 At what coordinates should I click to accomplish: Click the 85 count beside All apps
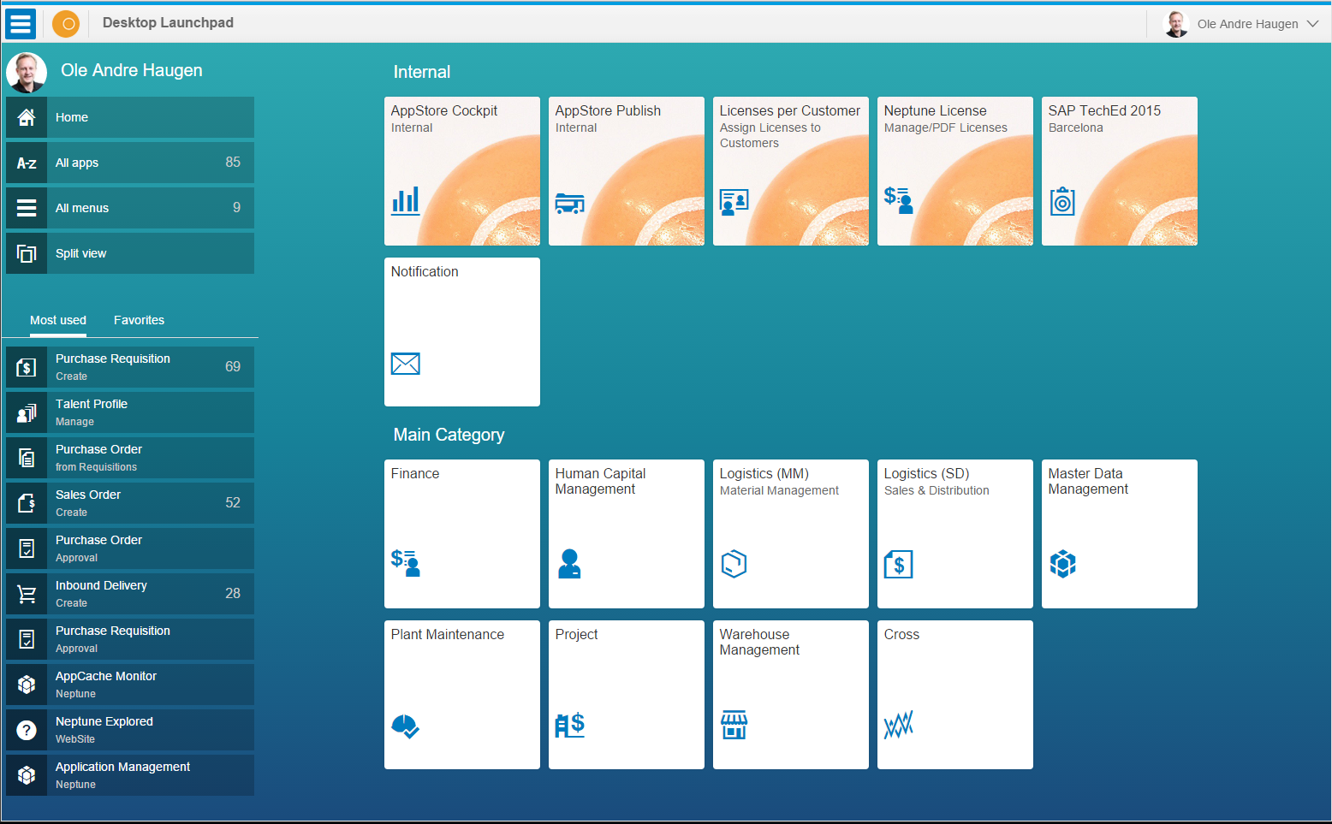click(x=233, y=162)
